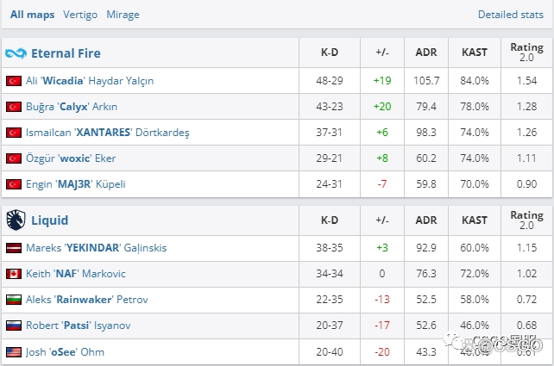Click the Eternal Fire team name
Screen dimensions: 554x366
point(66,53)
